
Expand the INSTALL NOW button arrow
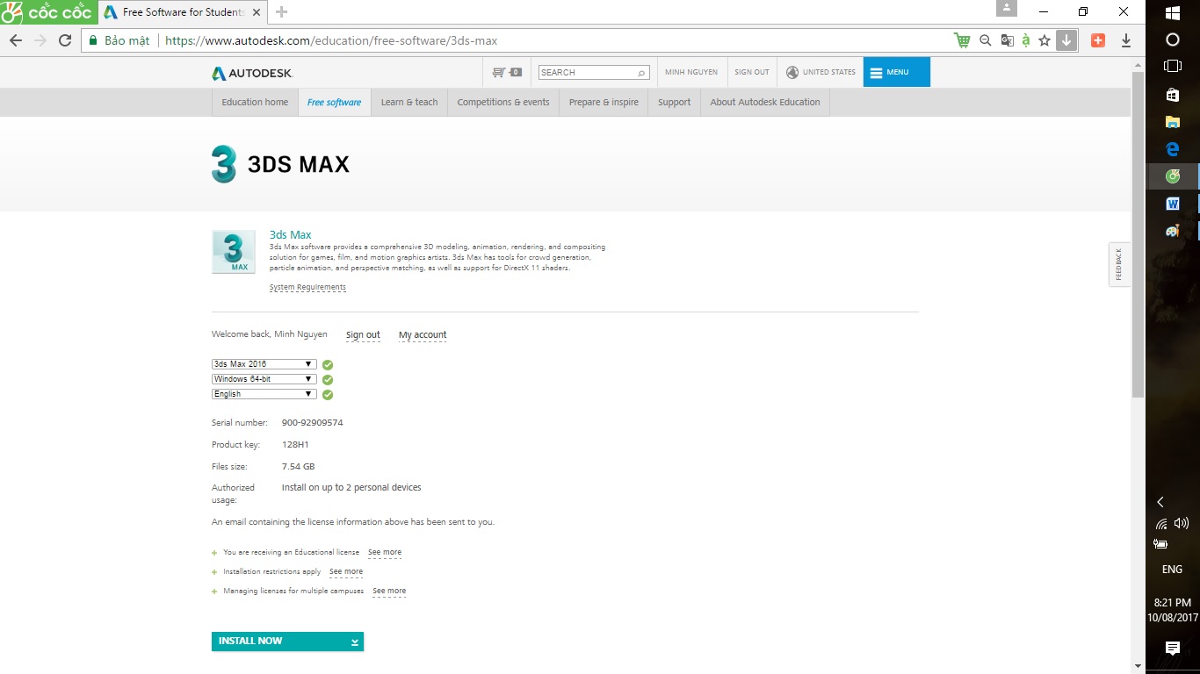tap(354, 642)
